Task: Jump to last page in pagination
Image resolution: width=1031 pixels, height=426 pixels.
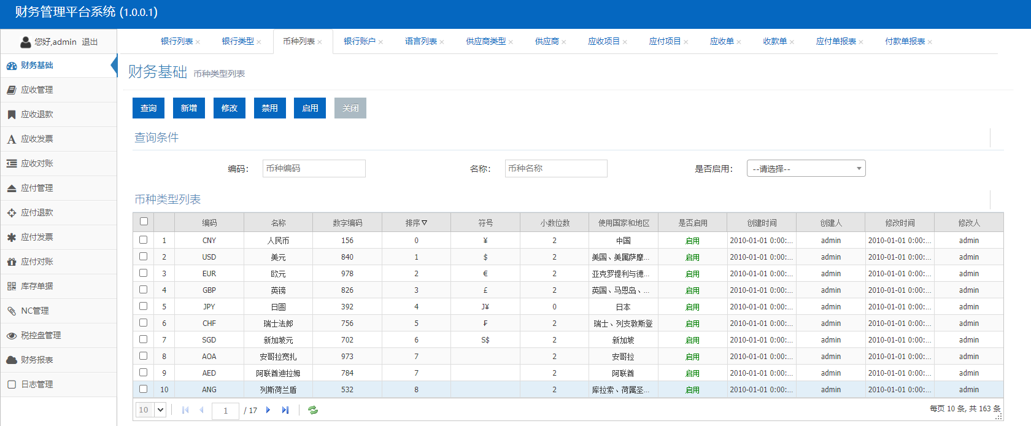Action: click(285, 410)
